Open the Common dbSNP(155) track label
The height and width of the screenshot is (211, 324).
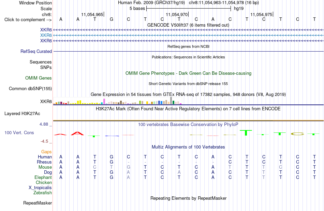pyautogui.click(x=30, y=88)
